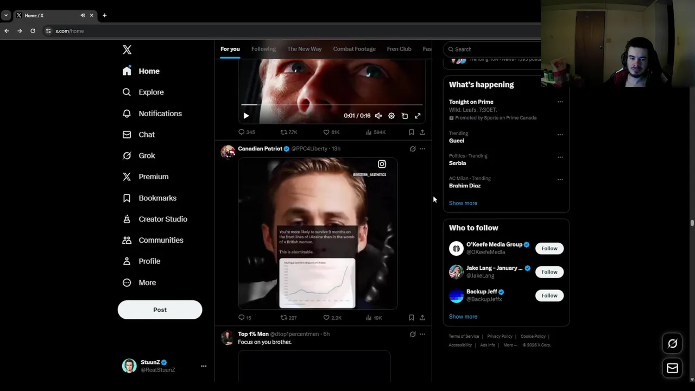Select the For you tab
695x391 pixels.
[230, 49]
